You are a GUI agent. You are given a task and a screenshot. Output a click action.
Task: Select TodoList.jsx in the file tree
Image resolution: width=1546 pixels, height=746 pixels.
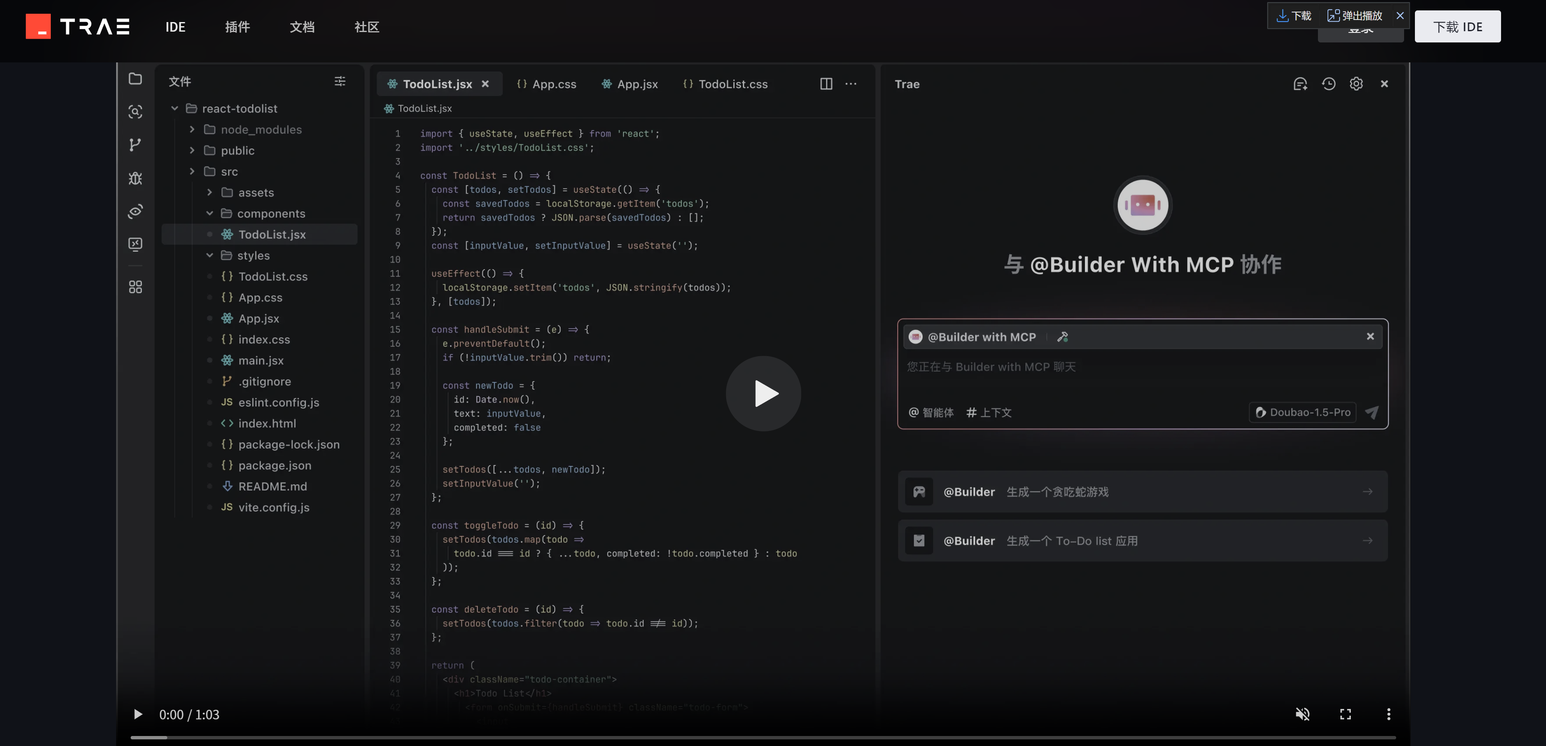tap(259, 235)
